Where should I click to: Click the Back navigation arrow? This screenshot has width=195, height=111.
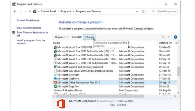point(15,11)
